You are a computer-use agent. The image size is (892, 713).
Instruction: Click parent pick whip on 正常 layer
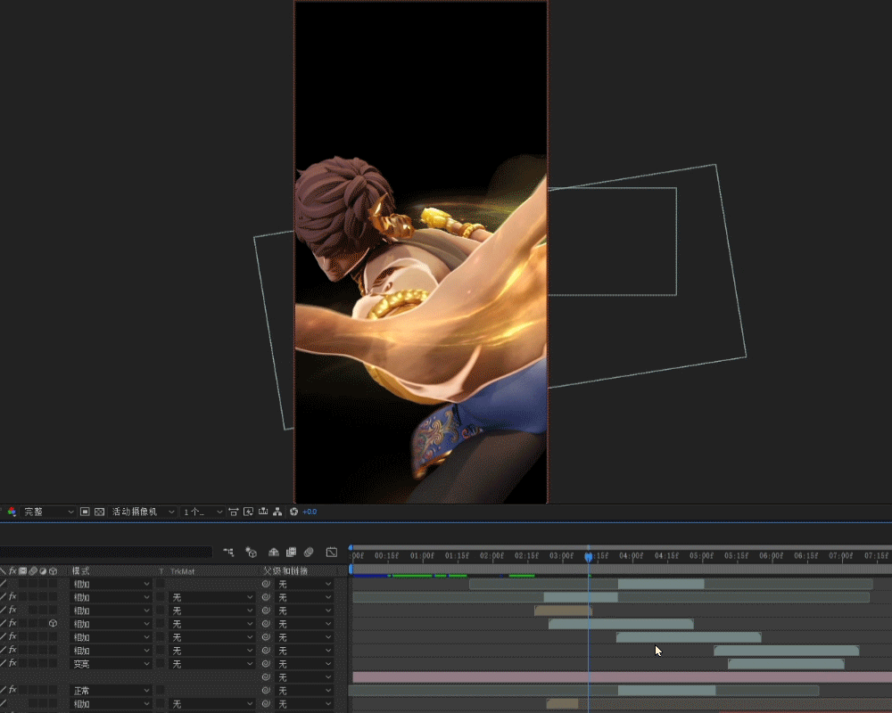tap(266, 690)
